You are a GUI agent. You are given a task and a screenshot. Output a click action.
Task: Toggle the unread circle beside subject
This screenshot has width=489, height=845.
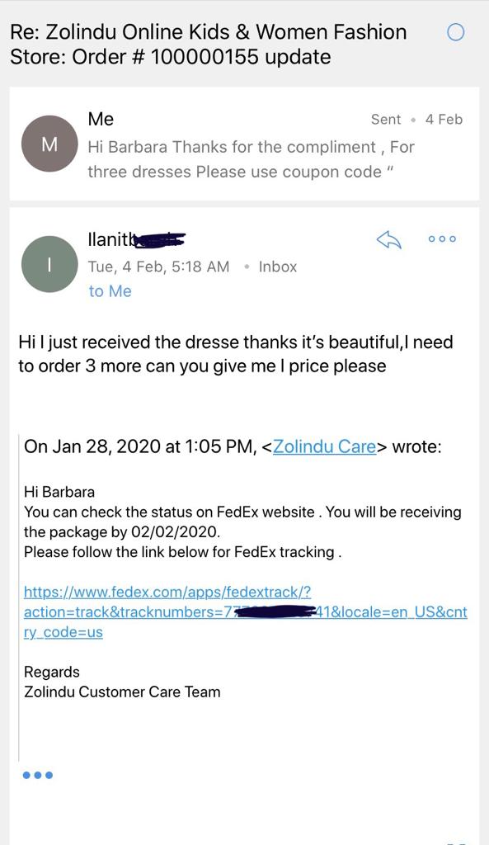click(x=455, y=33)
